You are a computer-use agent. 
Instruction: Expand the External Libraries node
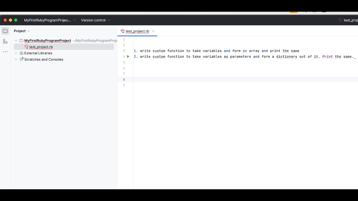click(16, 53)
